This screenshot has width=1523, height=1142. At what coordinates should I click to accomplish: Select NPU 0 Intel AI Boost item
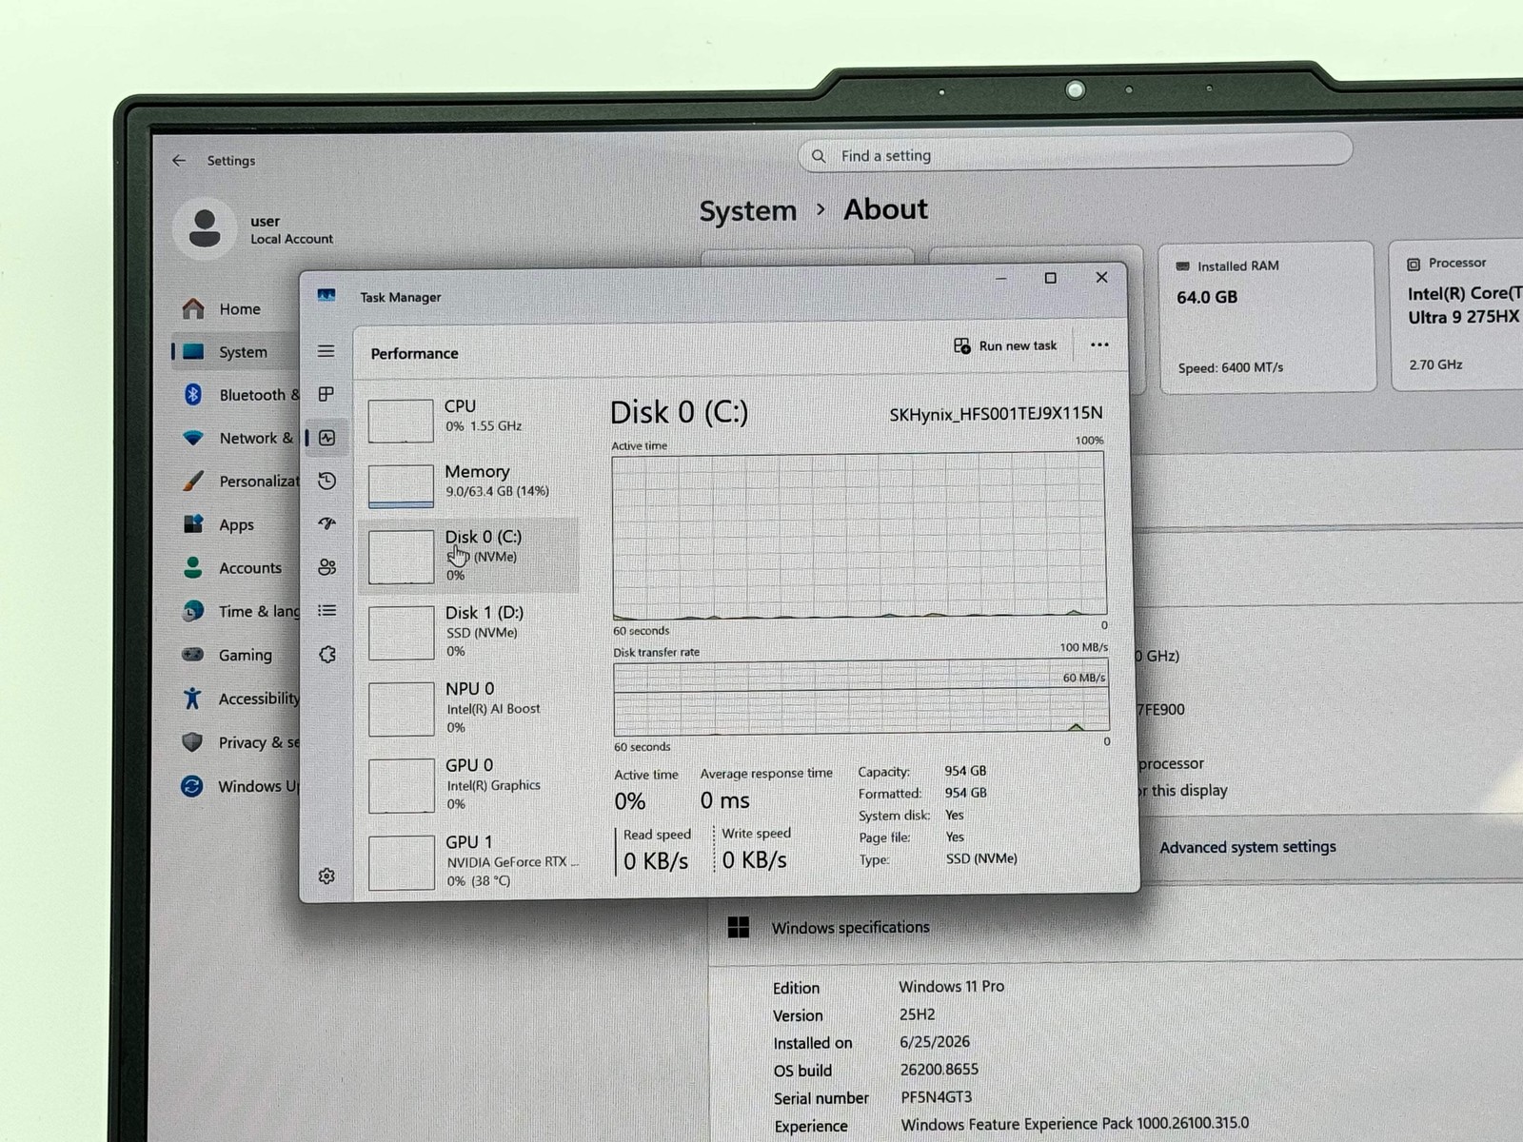click(471, 708)
